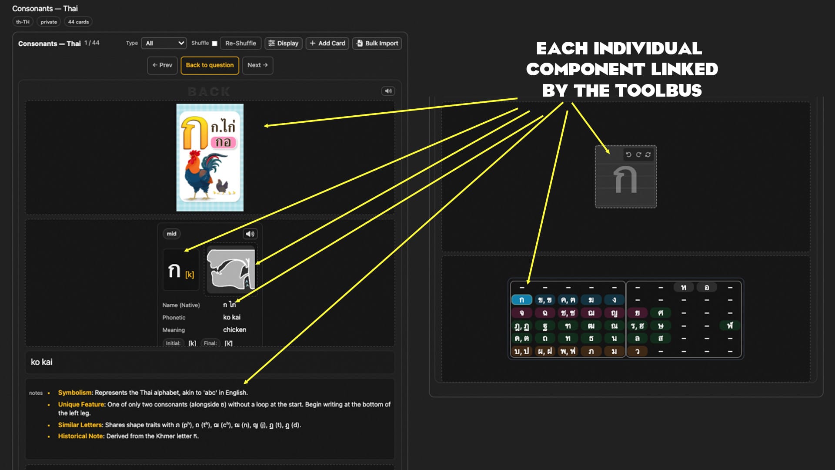
Task: Click the Initial: label chip
Action: coord(173,343)
